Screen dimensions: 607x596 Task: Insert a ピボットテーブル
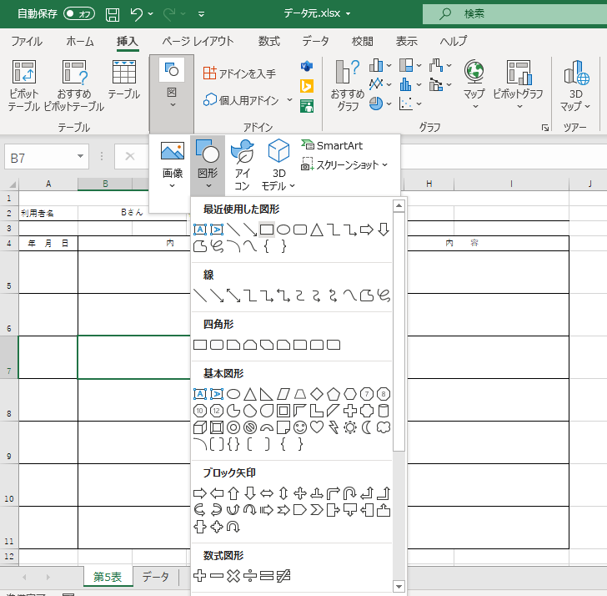(24, 86)
